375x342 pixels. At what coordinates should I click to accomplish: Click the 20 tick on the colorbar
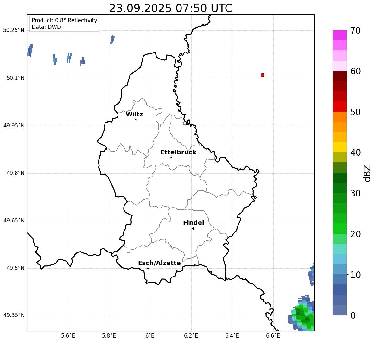tap(355, 234)
